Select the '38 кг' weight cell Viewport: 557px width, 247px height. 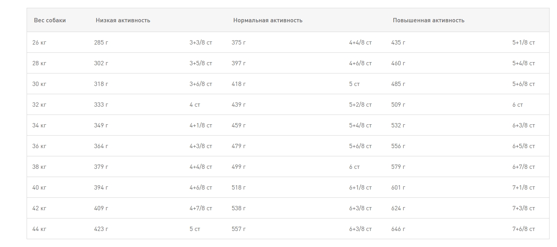click(39, 167)
